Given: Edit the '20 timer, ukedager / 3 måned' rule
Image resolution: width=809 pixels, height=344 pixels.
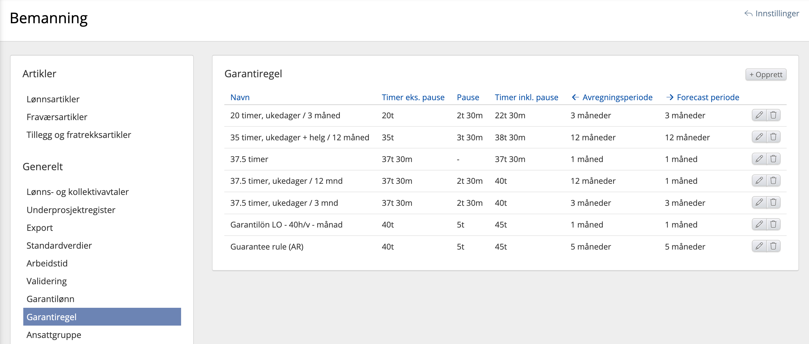Looking at the screenshot, I should [759, 115].
